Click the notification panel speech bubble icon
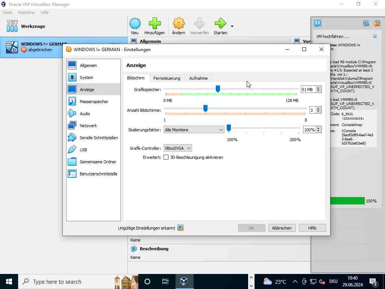This screenshot has width=385, height=289. coord(317,23)
